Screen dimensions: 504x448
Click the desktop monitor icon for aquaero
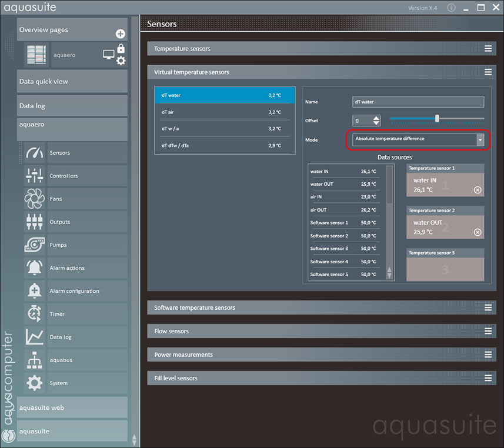109,55
